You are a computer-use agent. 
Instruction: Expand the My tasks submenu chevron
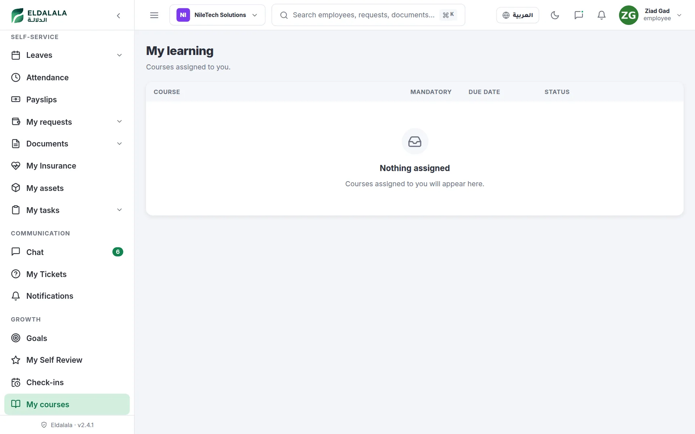coord(119,210)
